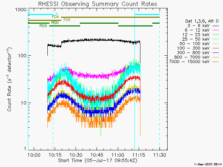Click the '10:30' time axis label
The image size is (223, 167).
(76, 155)
